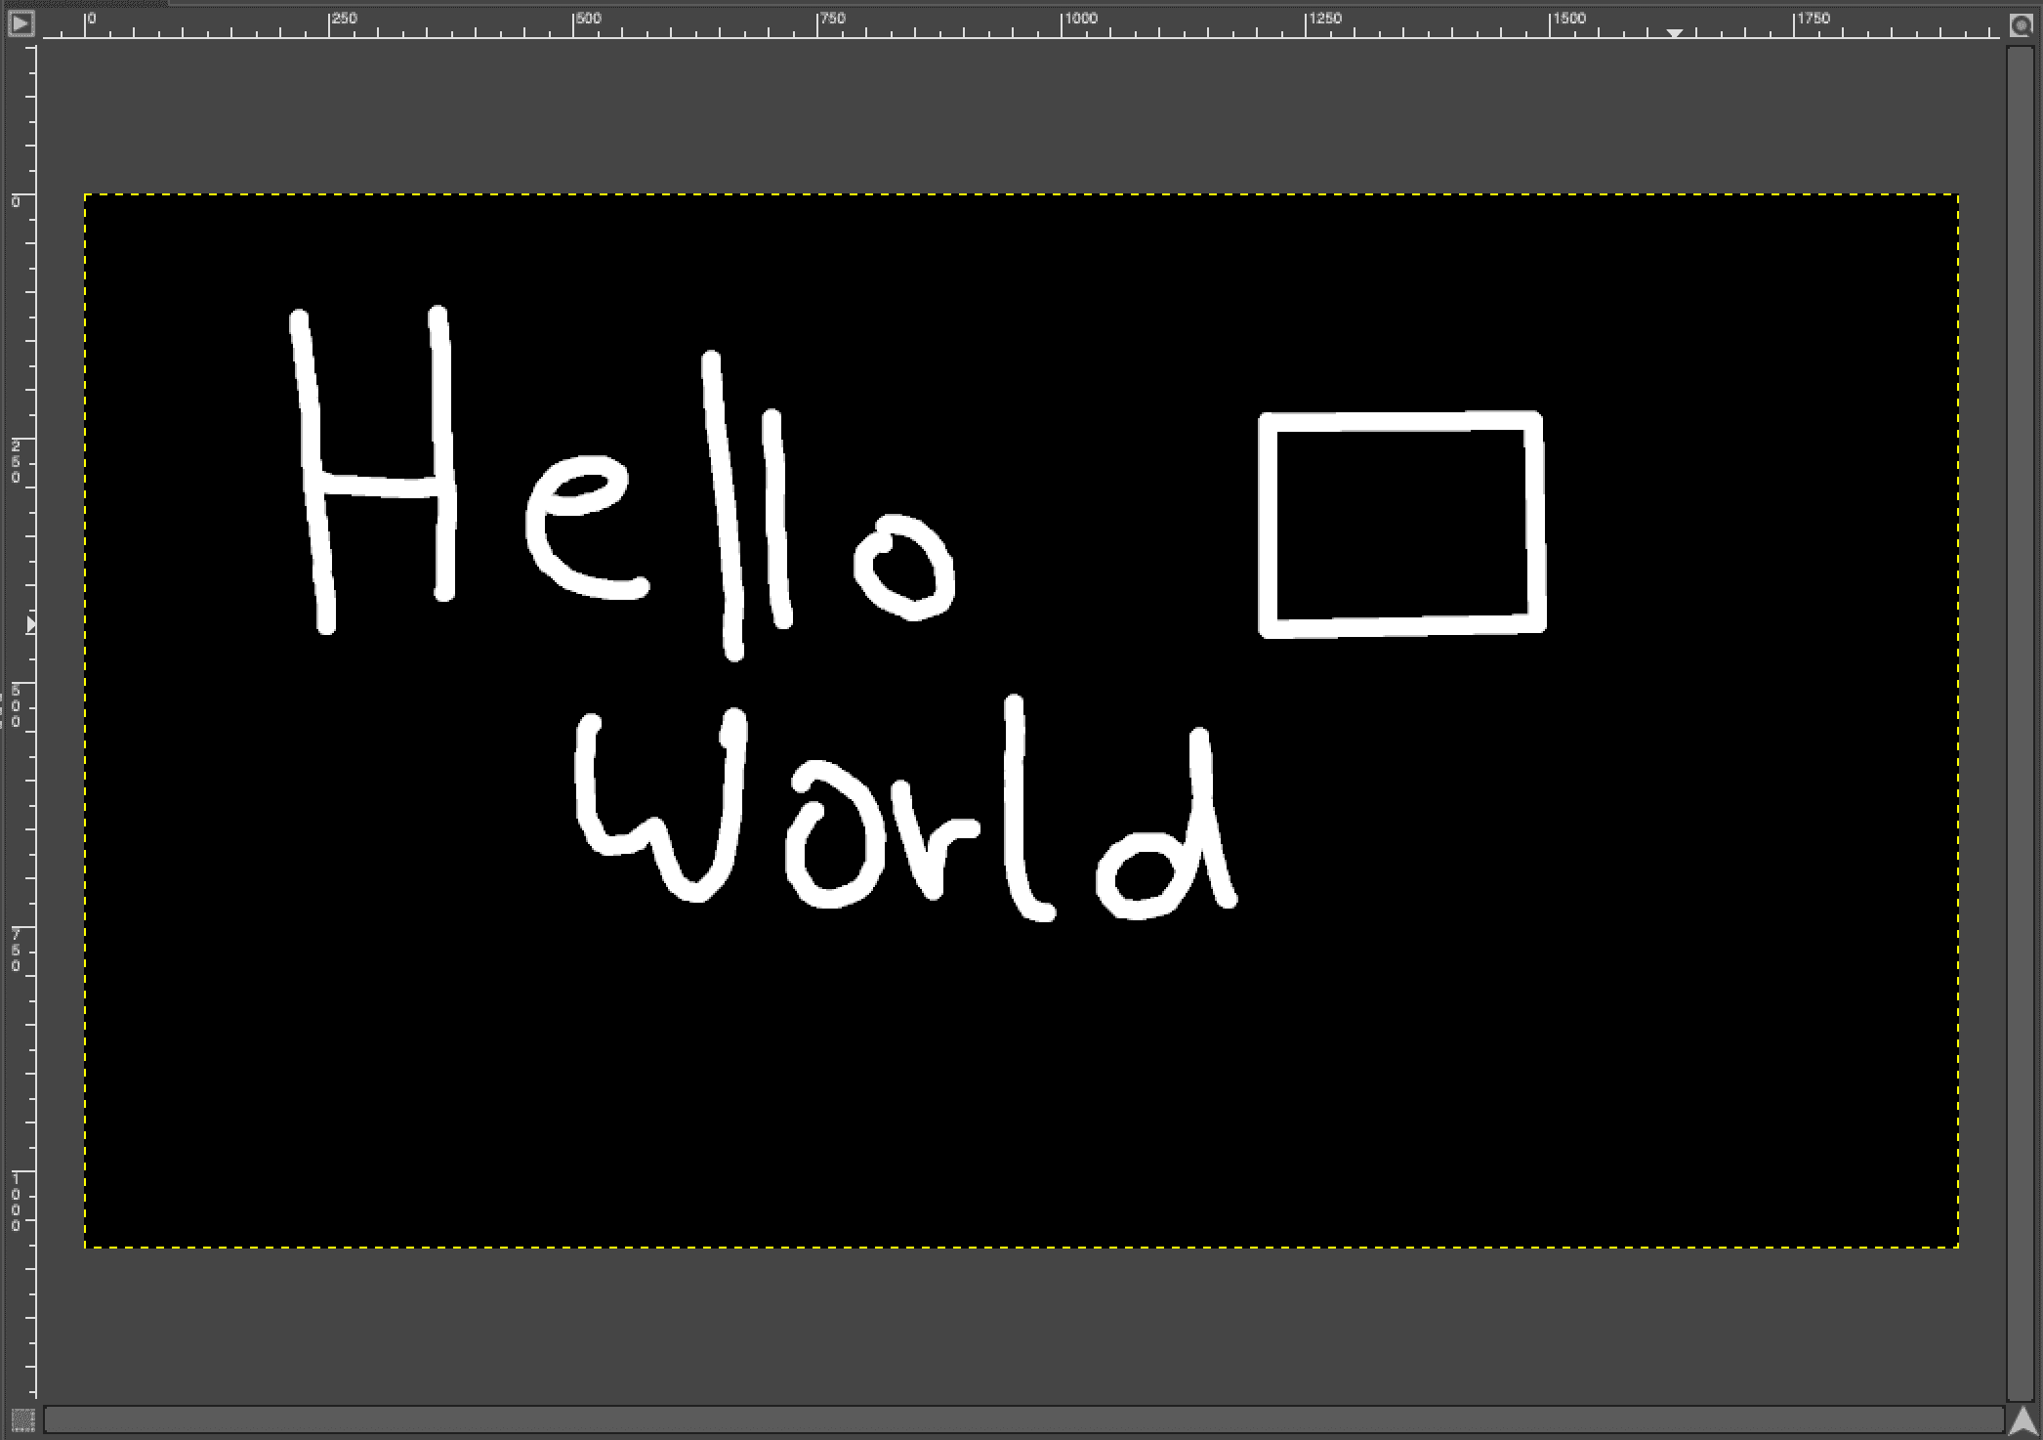The width and height of the screenshot is (2043, 1440).
Task: Click the pointer marker on horizontal ruler
Action: pyautogui.click(x=1675, y=33)
